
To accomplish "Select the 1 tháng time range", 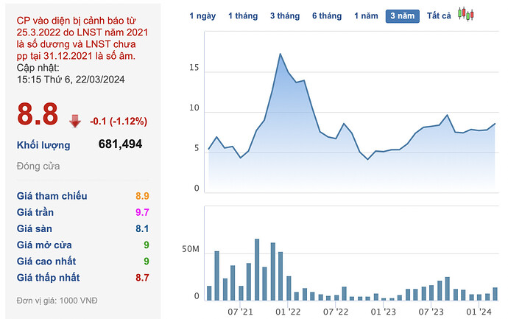I will (243, 16).
